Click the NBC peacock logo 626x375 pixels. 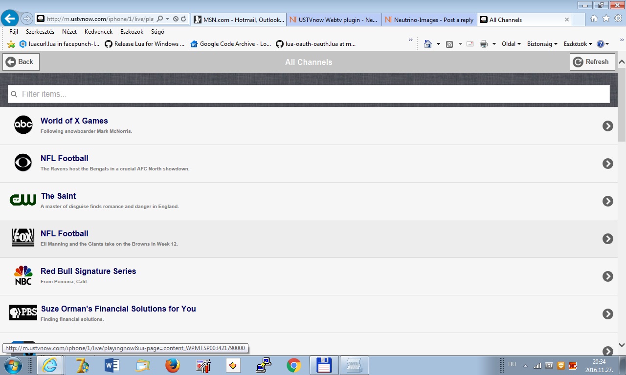click(23, 275)
